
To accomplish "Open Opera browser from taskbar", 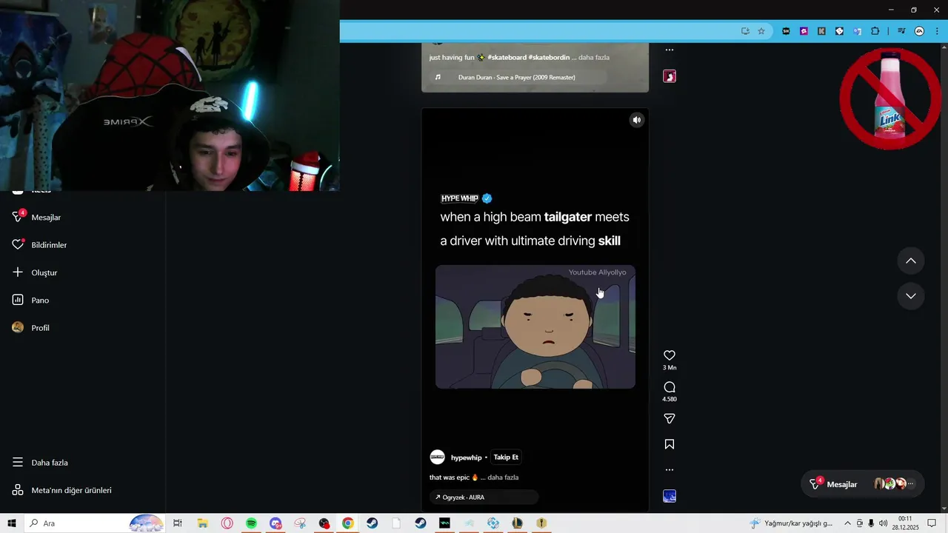I will [227, 523].
